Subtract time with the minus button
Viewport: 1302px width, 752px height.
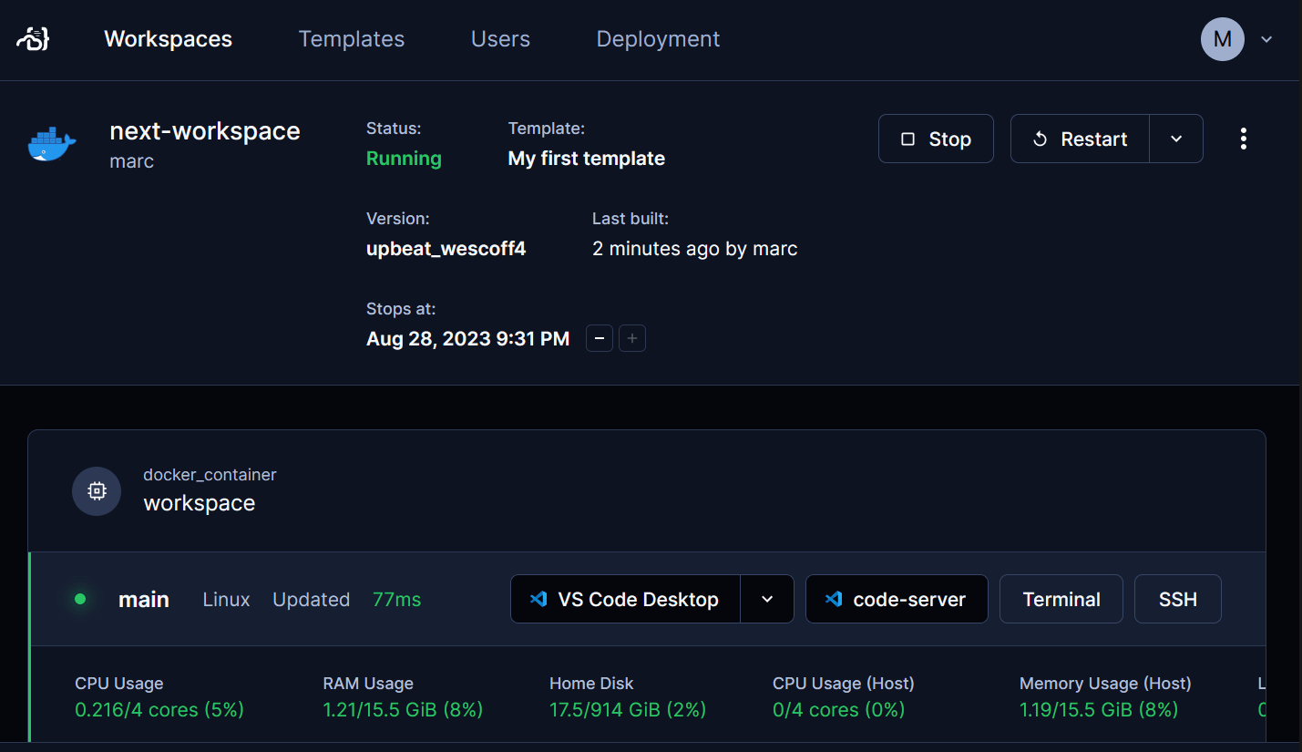pos(599,339)
